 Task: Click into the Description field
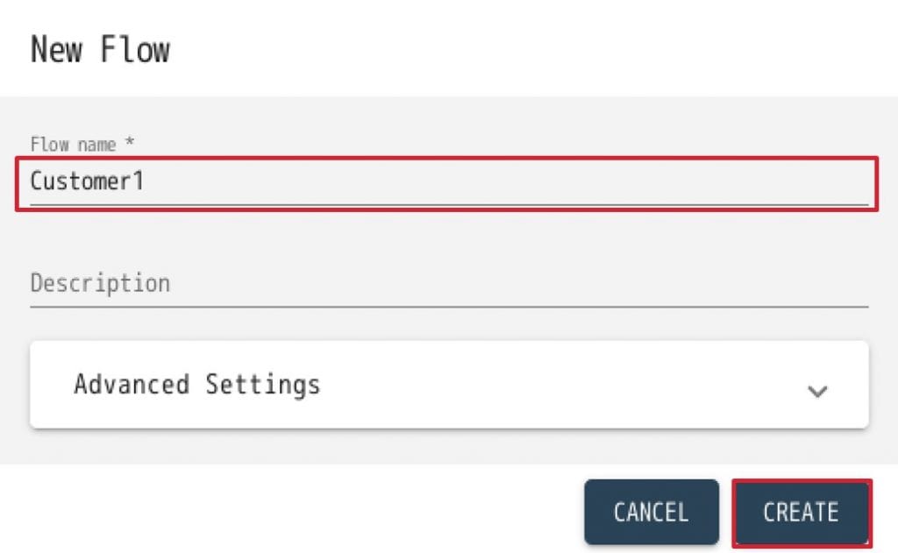(x=449, y=284)
